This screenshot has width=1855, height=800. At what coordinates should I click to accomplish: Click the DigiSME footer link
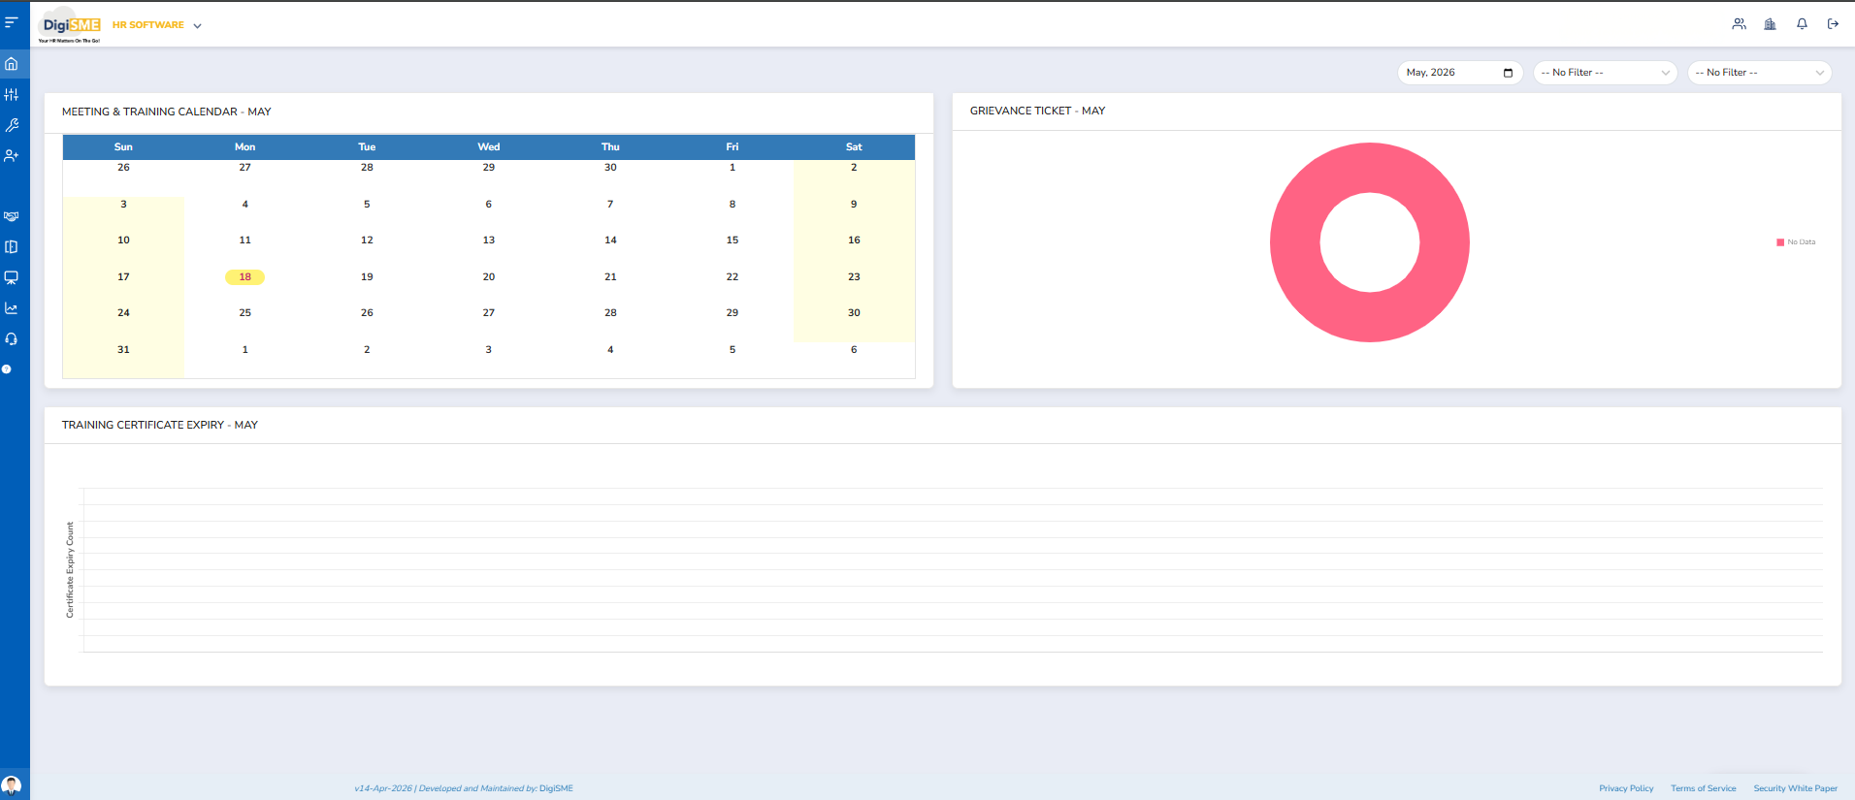[556, 788]
